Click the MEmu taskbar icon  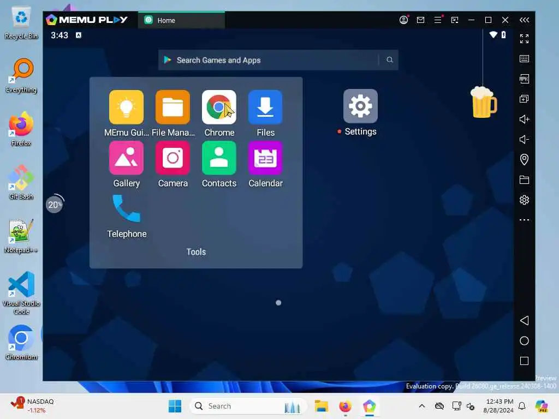370,406
